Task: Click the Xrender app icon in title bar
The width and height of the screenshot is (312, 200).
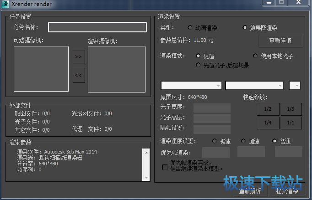Action: (5, 4)
